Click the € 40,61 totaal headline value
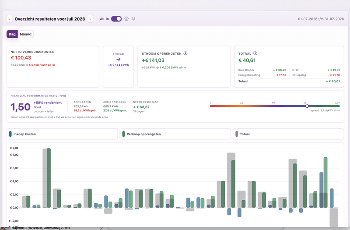This screenshot has width=350, height=230. coord(247,60)
